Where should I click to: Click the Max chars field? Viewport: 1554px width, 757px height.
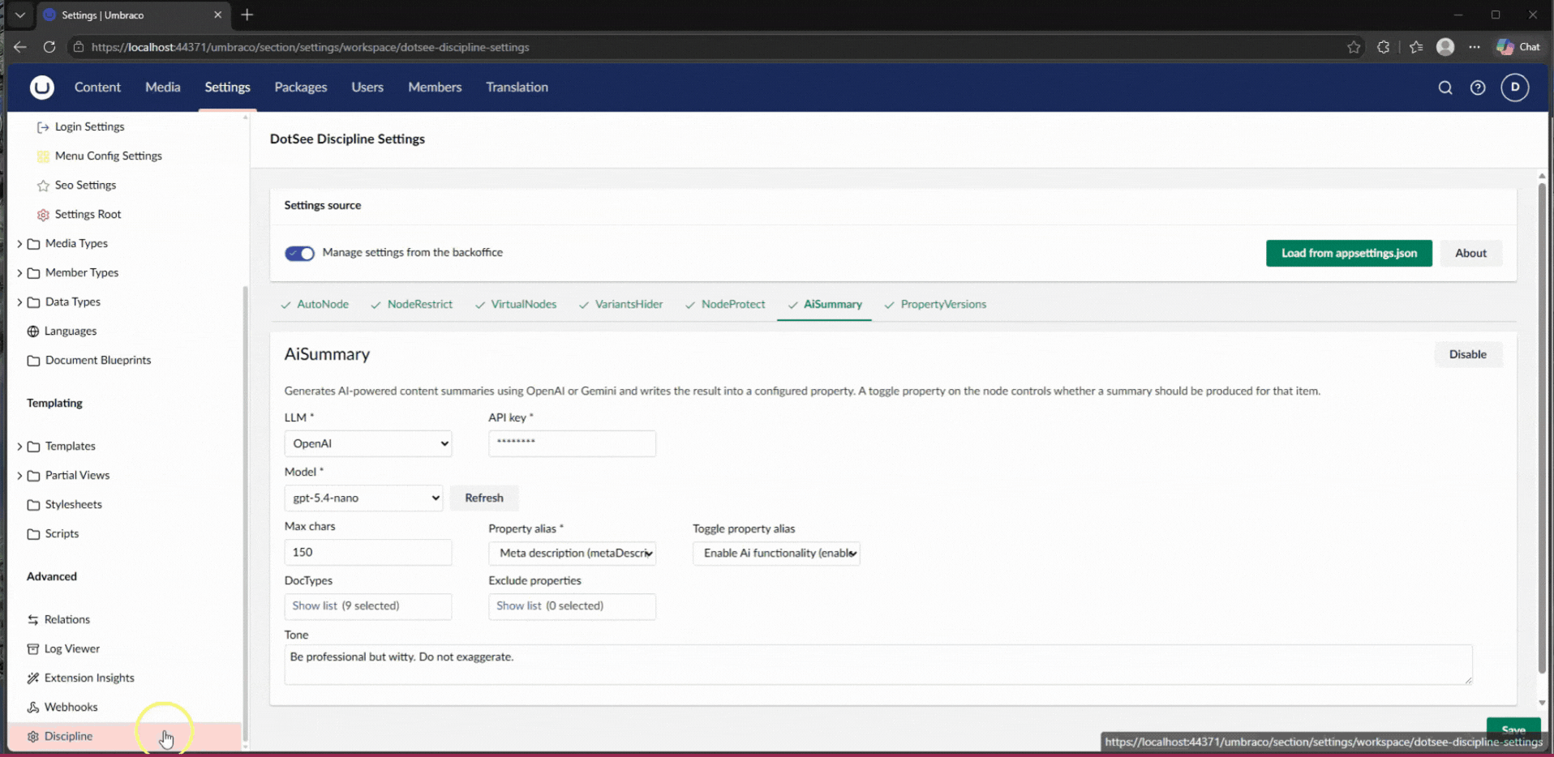click(x=368, y=552)
